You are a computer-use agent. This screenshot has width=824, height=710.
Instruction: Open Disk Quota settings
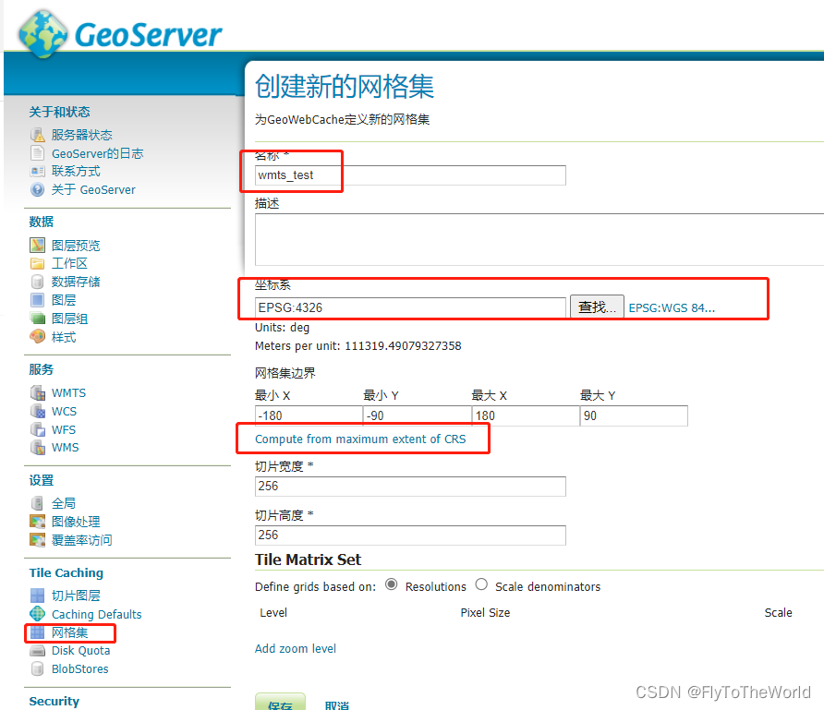tap(80, 650)
